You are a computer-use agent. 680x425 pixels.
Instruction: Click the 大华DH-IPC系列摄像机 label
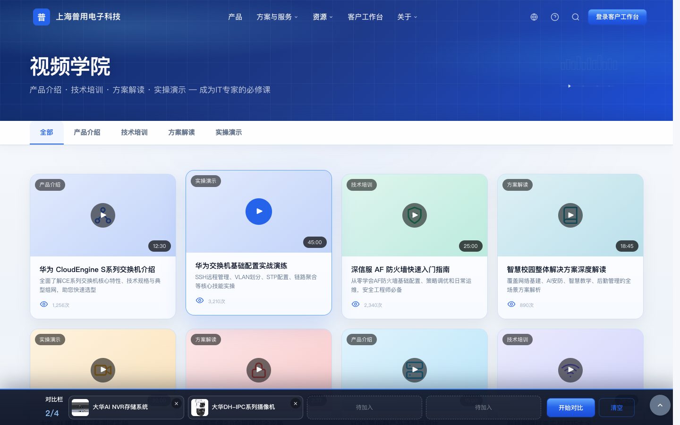coord(243,407)
